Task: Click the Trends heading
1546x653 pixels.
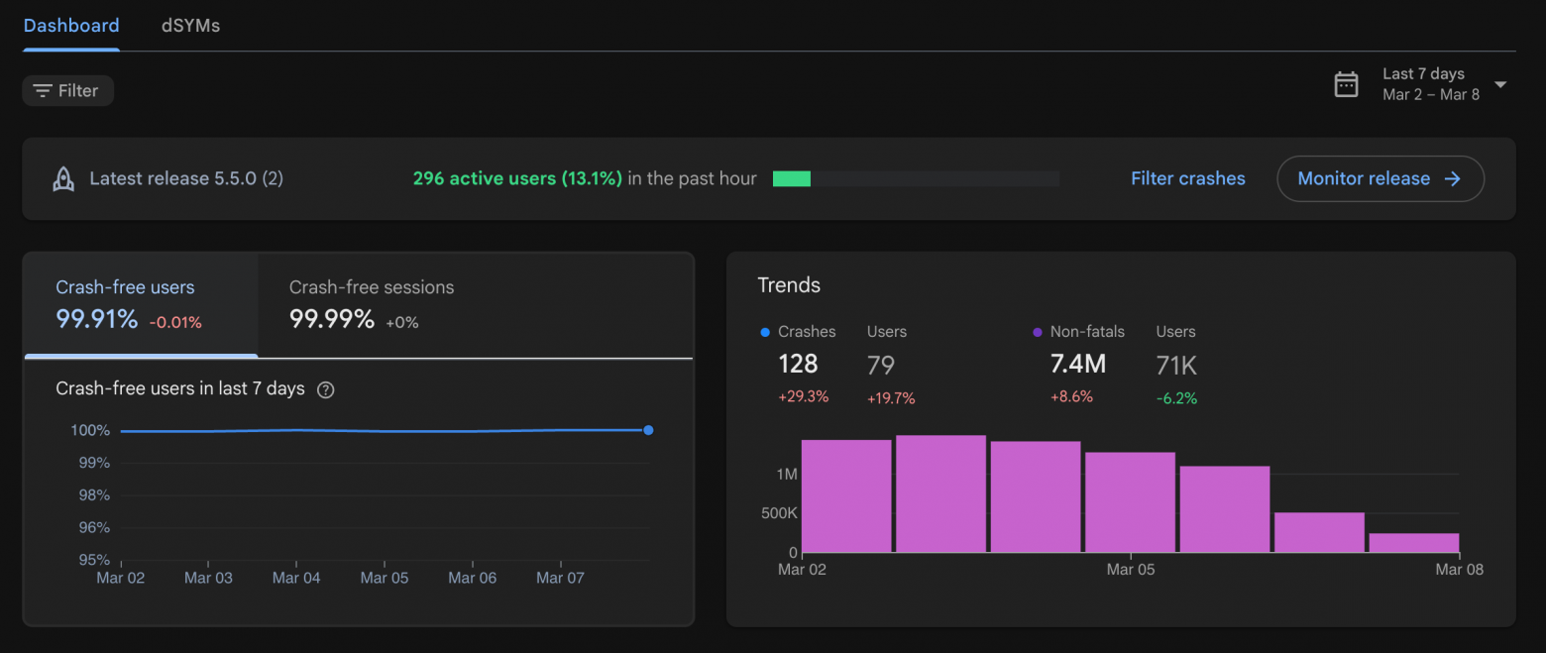Action: coord(789,285)
